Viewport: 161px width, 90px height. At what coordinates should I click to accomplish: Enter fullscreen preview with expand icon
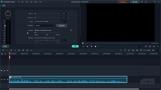[x=158, y=46]
